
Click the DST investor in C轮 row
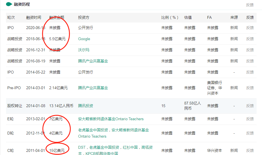(82, 147)
